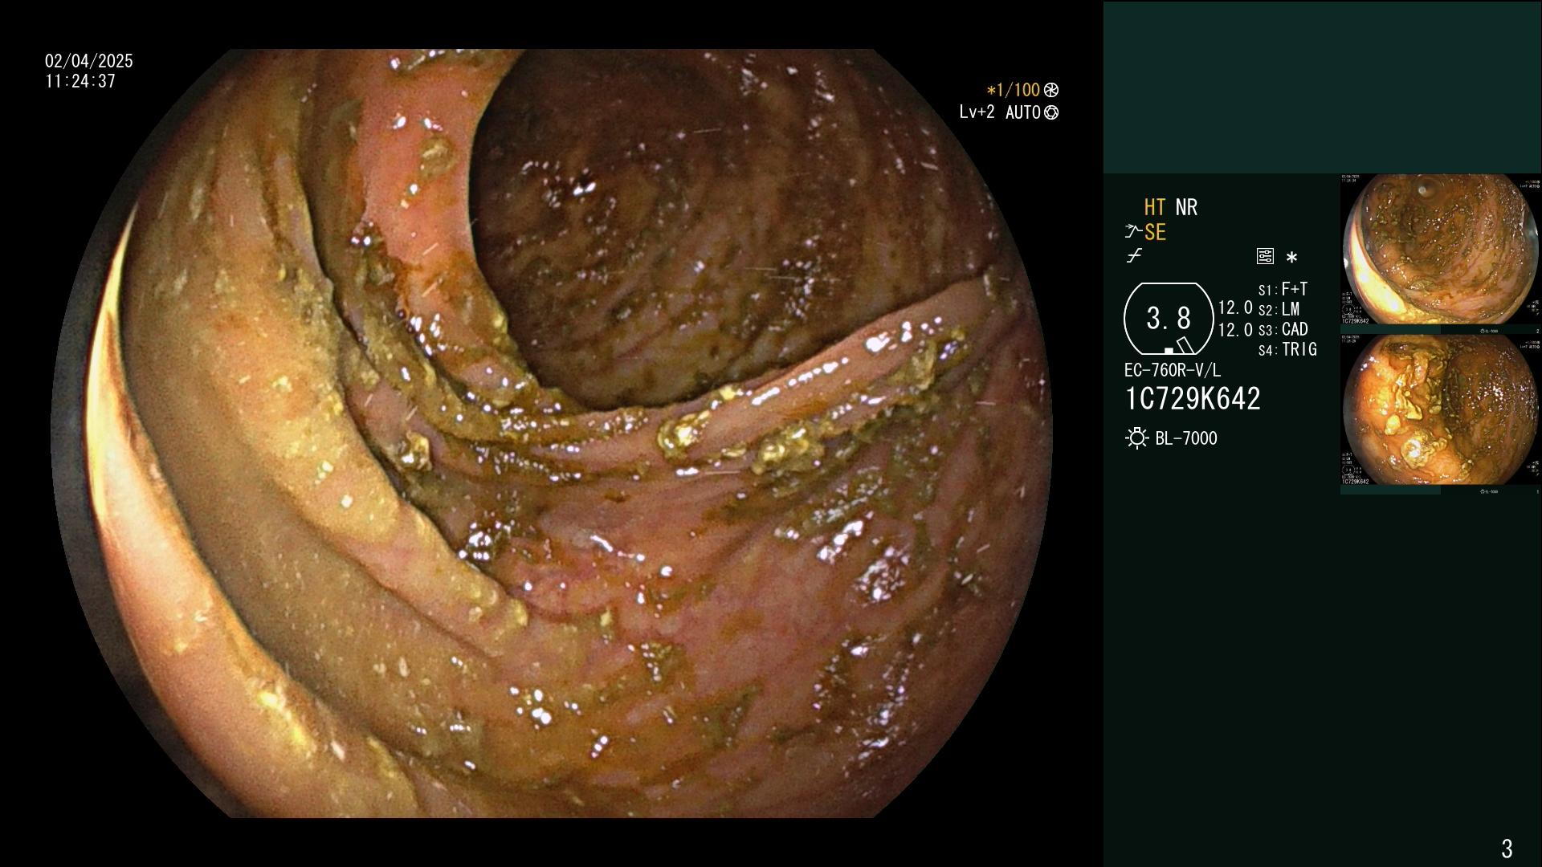Click the serial number 1C729K642
This screenshot has width=1542, height=867.
point(1193,398)
